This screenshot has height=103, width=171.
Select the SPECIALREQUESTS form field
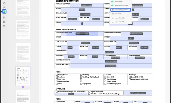pyautogui.click(x=111, y=66)
